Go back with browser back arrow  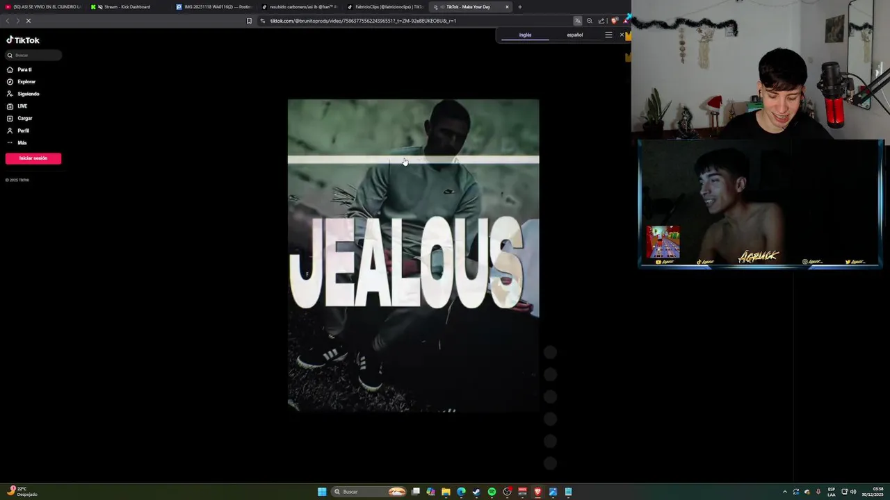8,21
